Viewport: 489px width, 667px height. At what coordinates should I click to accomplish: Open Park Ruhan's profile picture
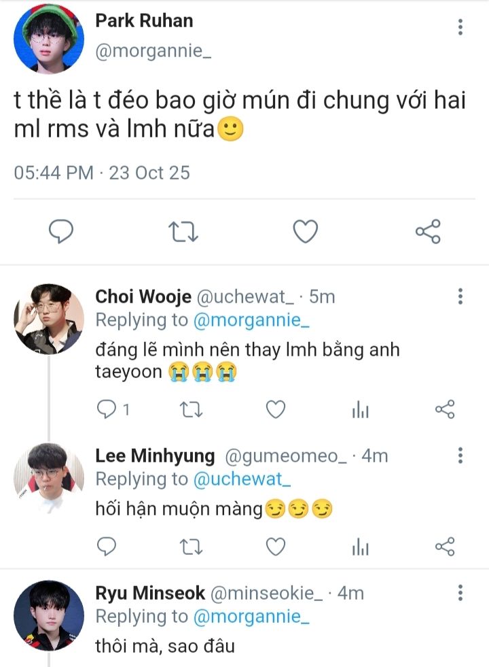[x=49, y=42]
